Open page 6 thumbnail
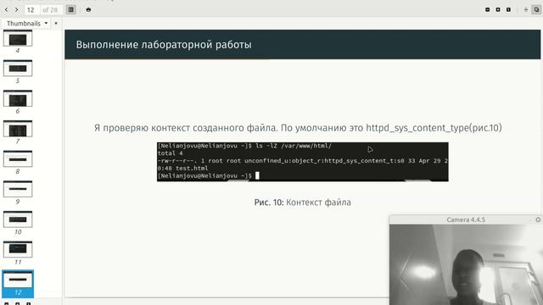 (18, 98)
